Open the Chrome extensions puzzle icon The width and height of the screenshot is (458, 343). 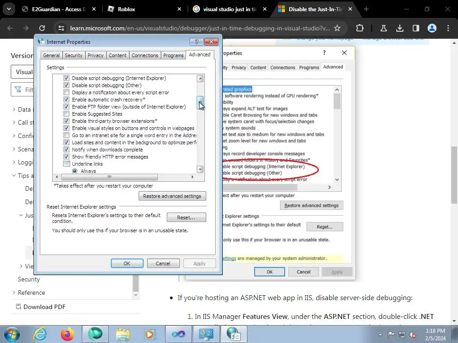coord(360,28)
